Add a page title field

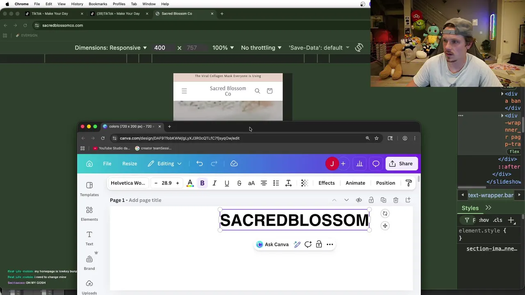(x=145, y=200)
